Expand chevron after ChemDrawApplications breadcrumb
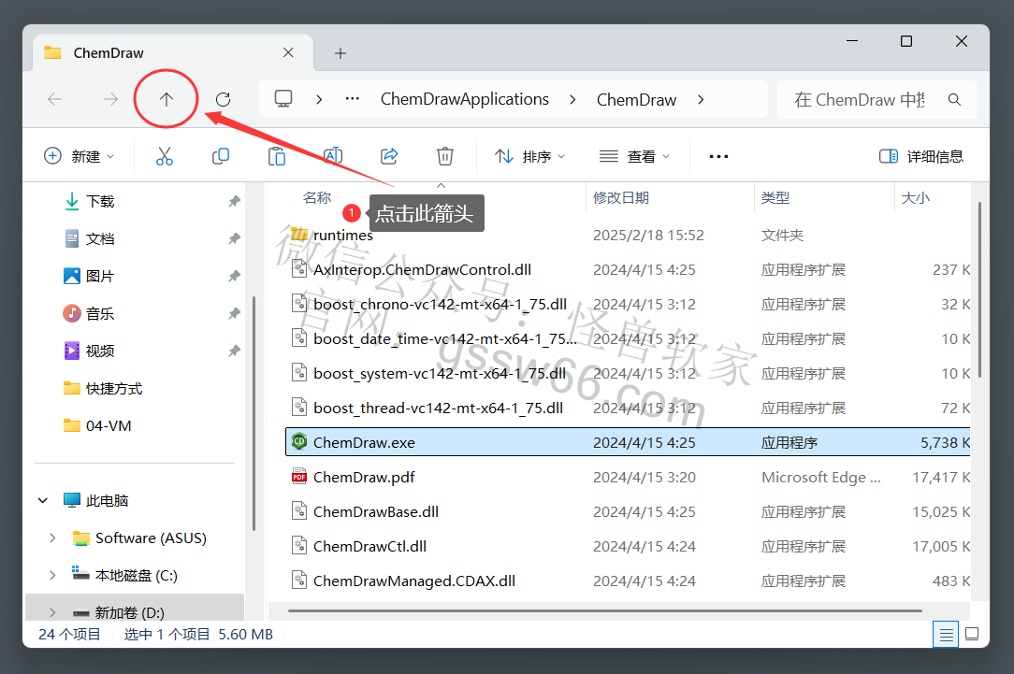Viewport: 1014px width, 674px height. (572, 99)
